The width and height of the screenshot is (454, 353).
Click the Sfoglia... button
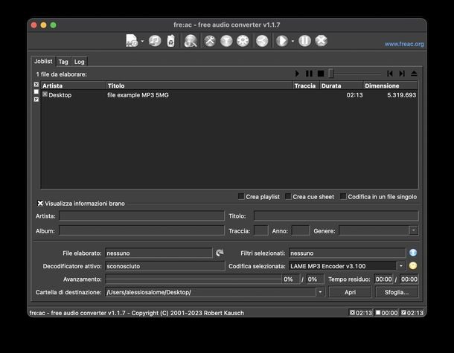click(x=397, y=292)
